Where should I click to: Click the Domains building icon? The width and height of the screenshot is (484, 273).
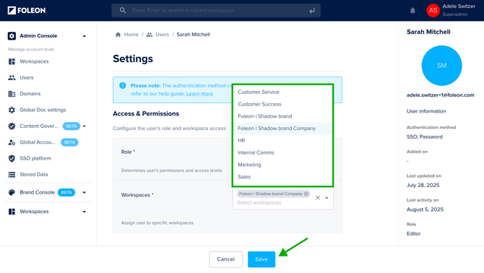click(12, 94)
